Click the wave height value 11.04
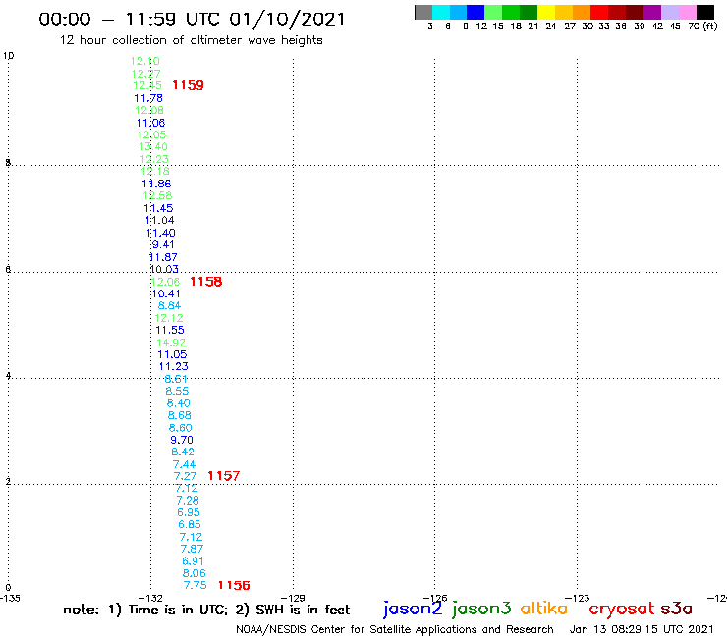 tap(160, 221)
